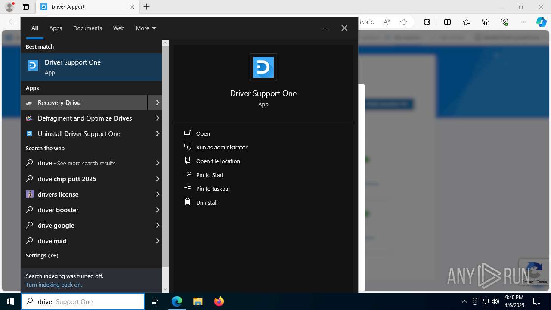Expand the 'driver booster' suggestion arrow

(x=158, y=210)
